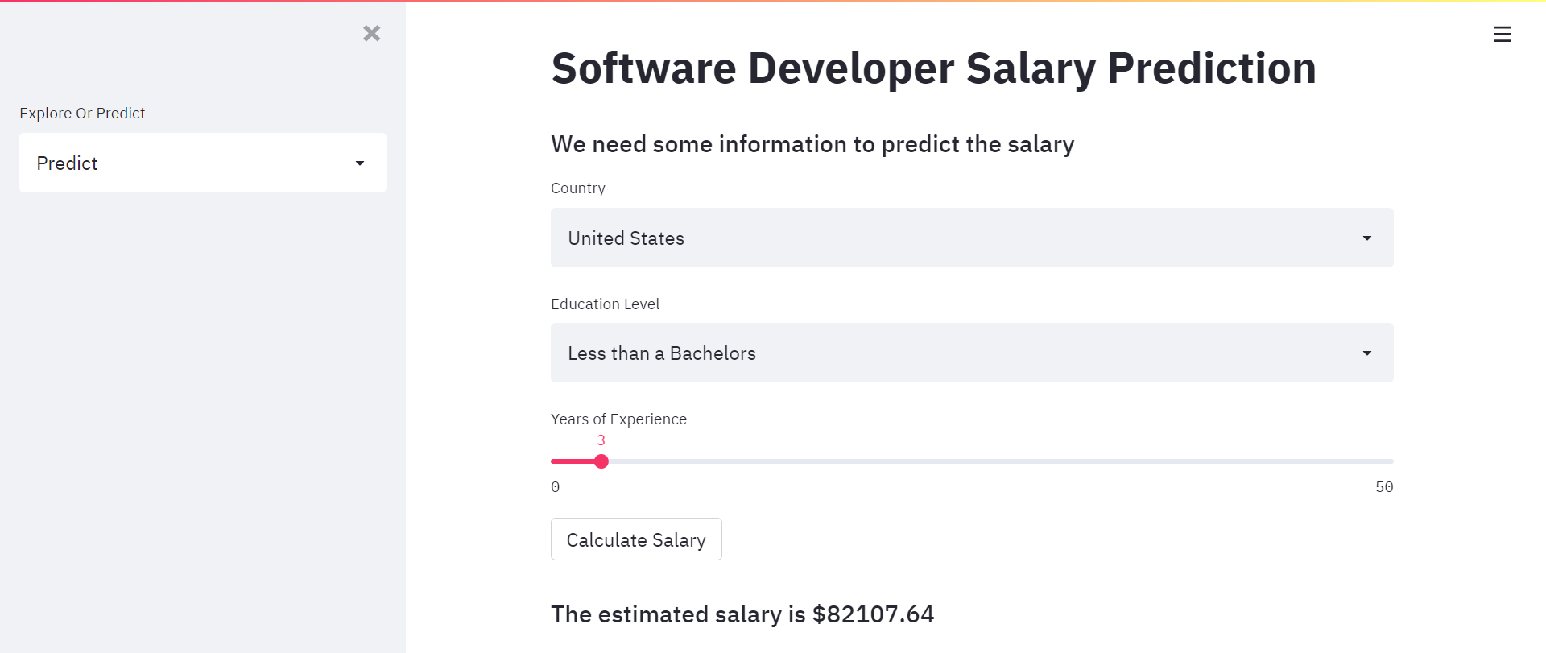The height and width of the screenshot is (653, 1546).
Task: Click the slider minimum value 0
Action: 556,487
